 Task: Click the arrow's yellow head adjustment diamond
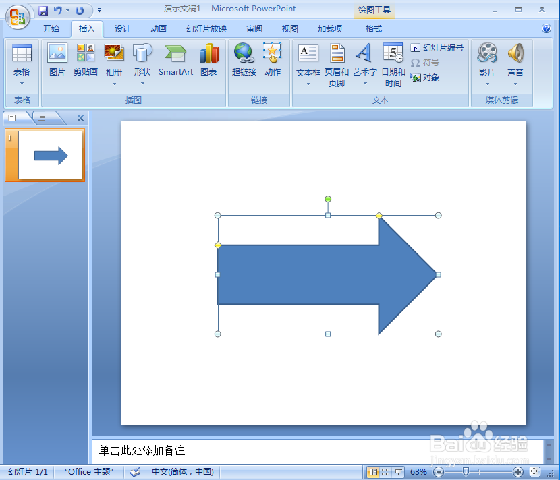(379, 215)
